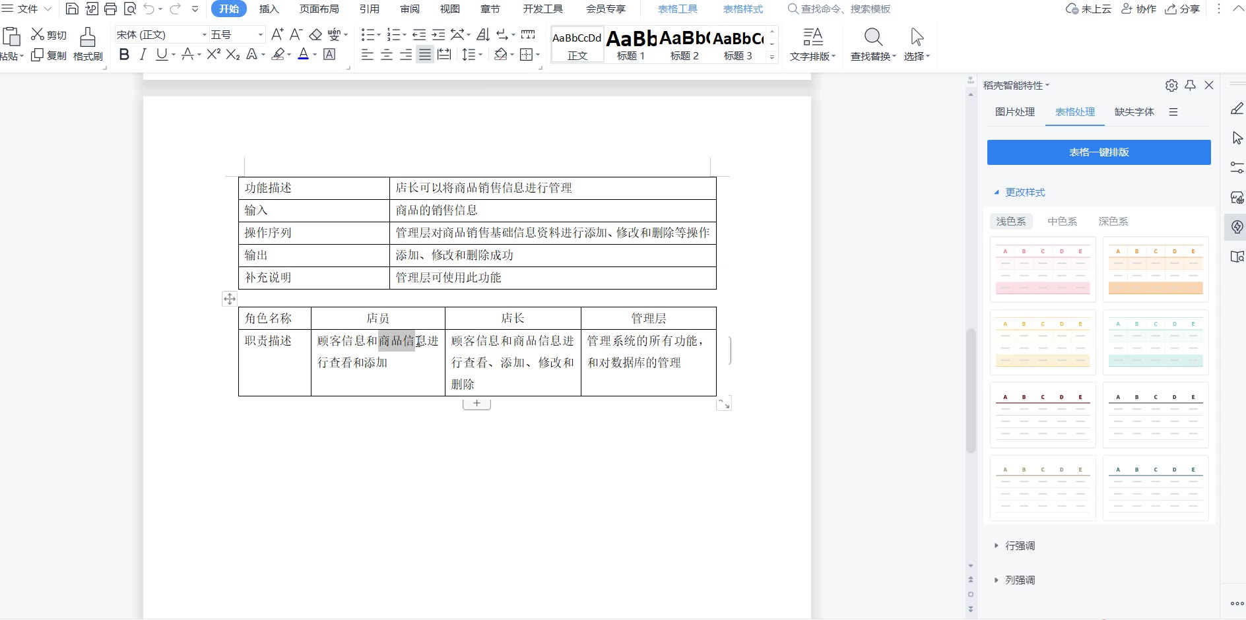Toggle justify alignment
1246x620 pixels.
(425, 55)
